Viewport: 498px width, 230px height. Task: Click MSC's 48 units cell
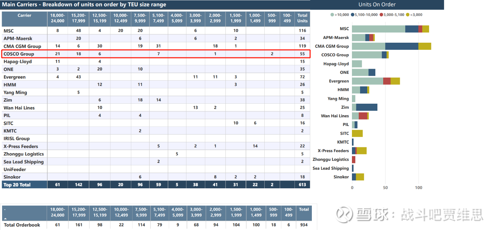tap(78, 30)
